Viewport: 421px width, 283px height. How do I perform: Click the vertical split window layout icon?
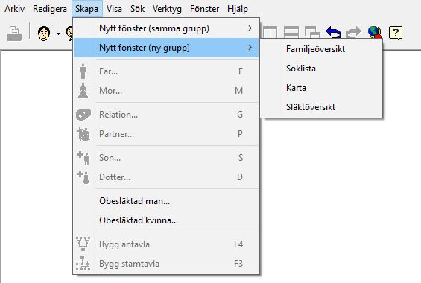270,32
